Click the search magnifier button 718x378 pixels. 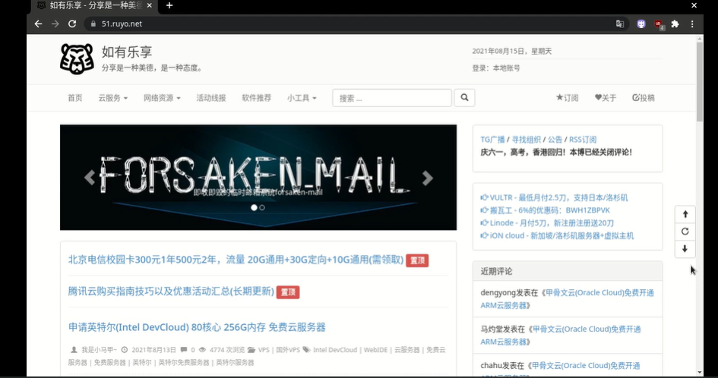coord(463,98)
